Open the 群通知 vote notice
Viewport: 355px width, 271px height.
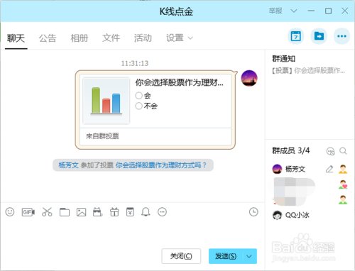pyautogui.click(x=309, y=70)
